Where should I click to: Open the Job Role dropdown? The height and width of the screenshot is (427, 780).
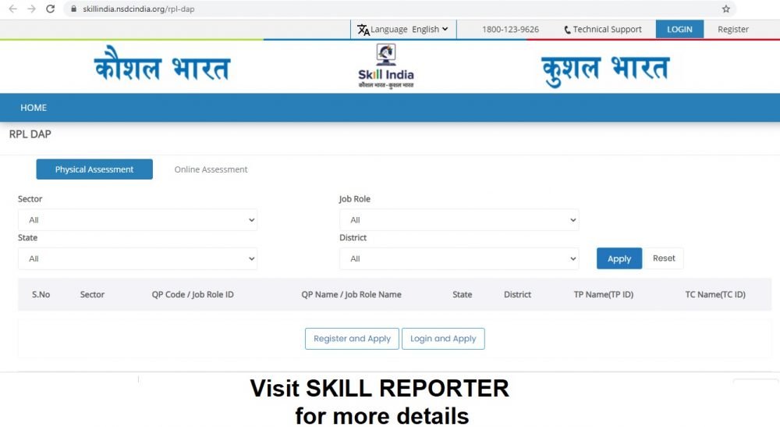pos(459,220)
